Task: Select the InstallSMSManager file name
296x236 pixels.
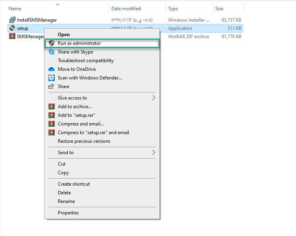Action: [x=37, y=20]
